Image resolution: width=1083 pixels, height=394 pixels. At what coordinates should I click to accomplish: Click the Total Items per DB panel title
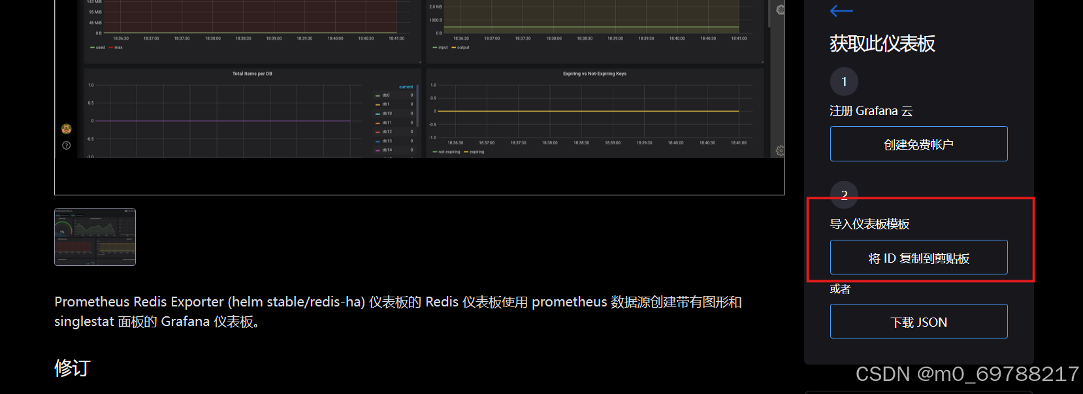(252, 74)
